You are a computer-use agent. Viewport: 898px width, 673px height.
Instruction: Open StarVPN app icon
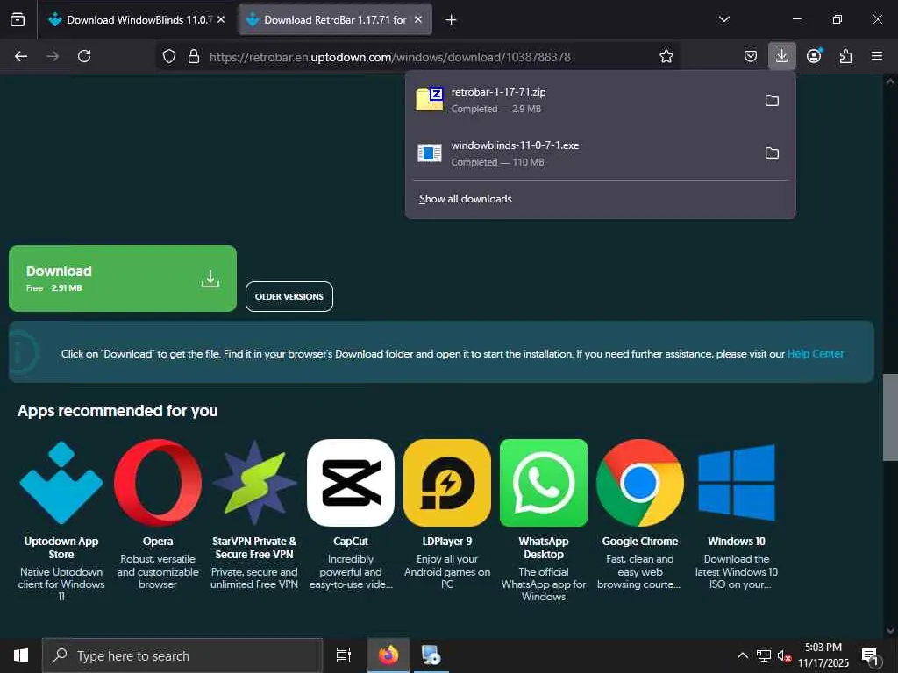[x=254, y=483]
